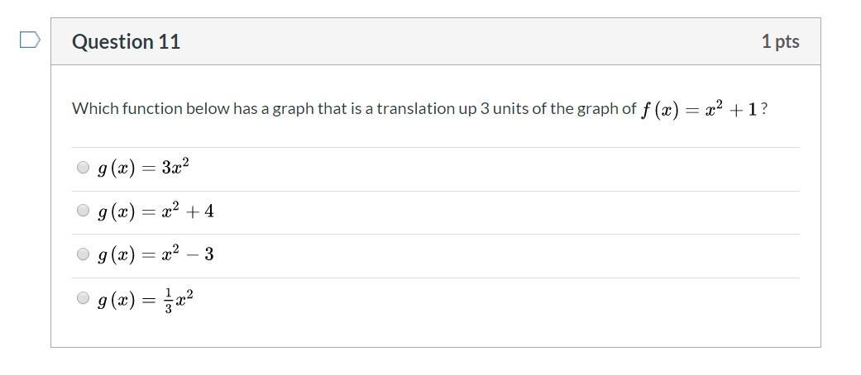
Task: Click the "1 pts" points label
Action: (780, 42)
